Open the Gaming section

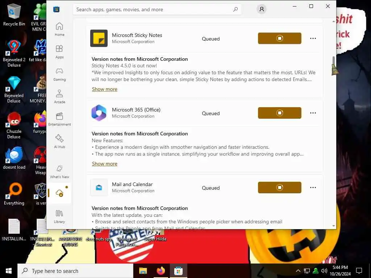59,74
